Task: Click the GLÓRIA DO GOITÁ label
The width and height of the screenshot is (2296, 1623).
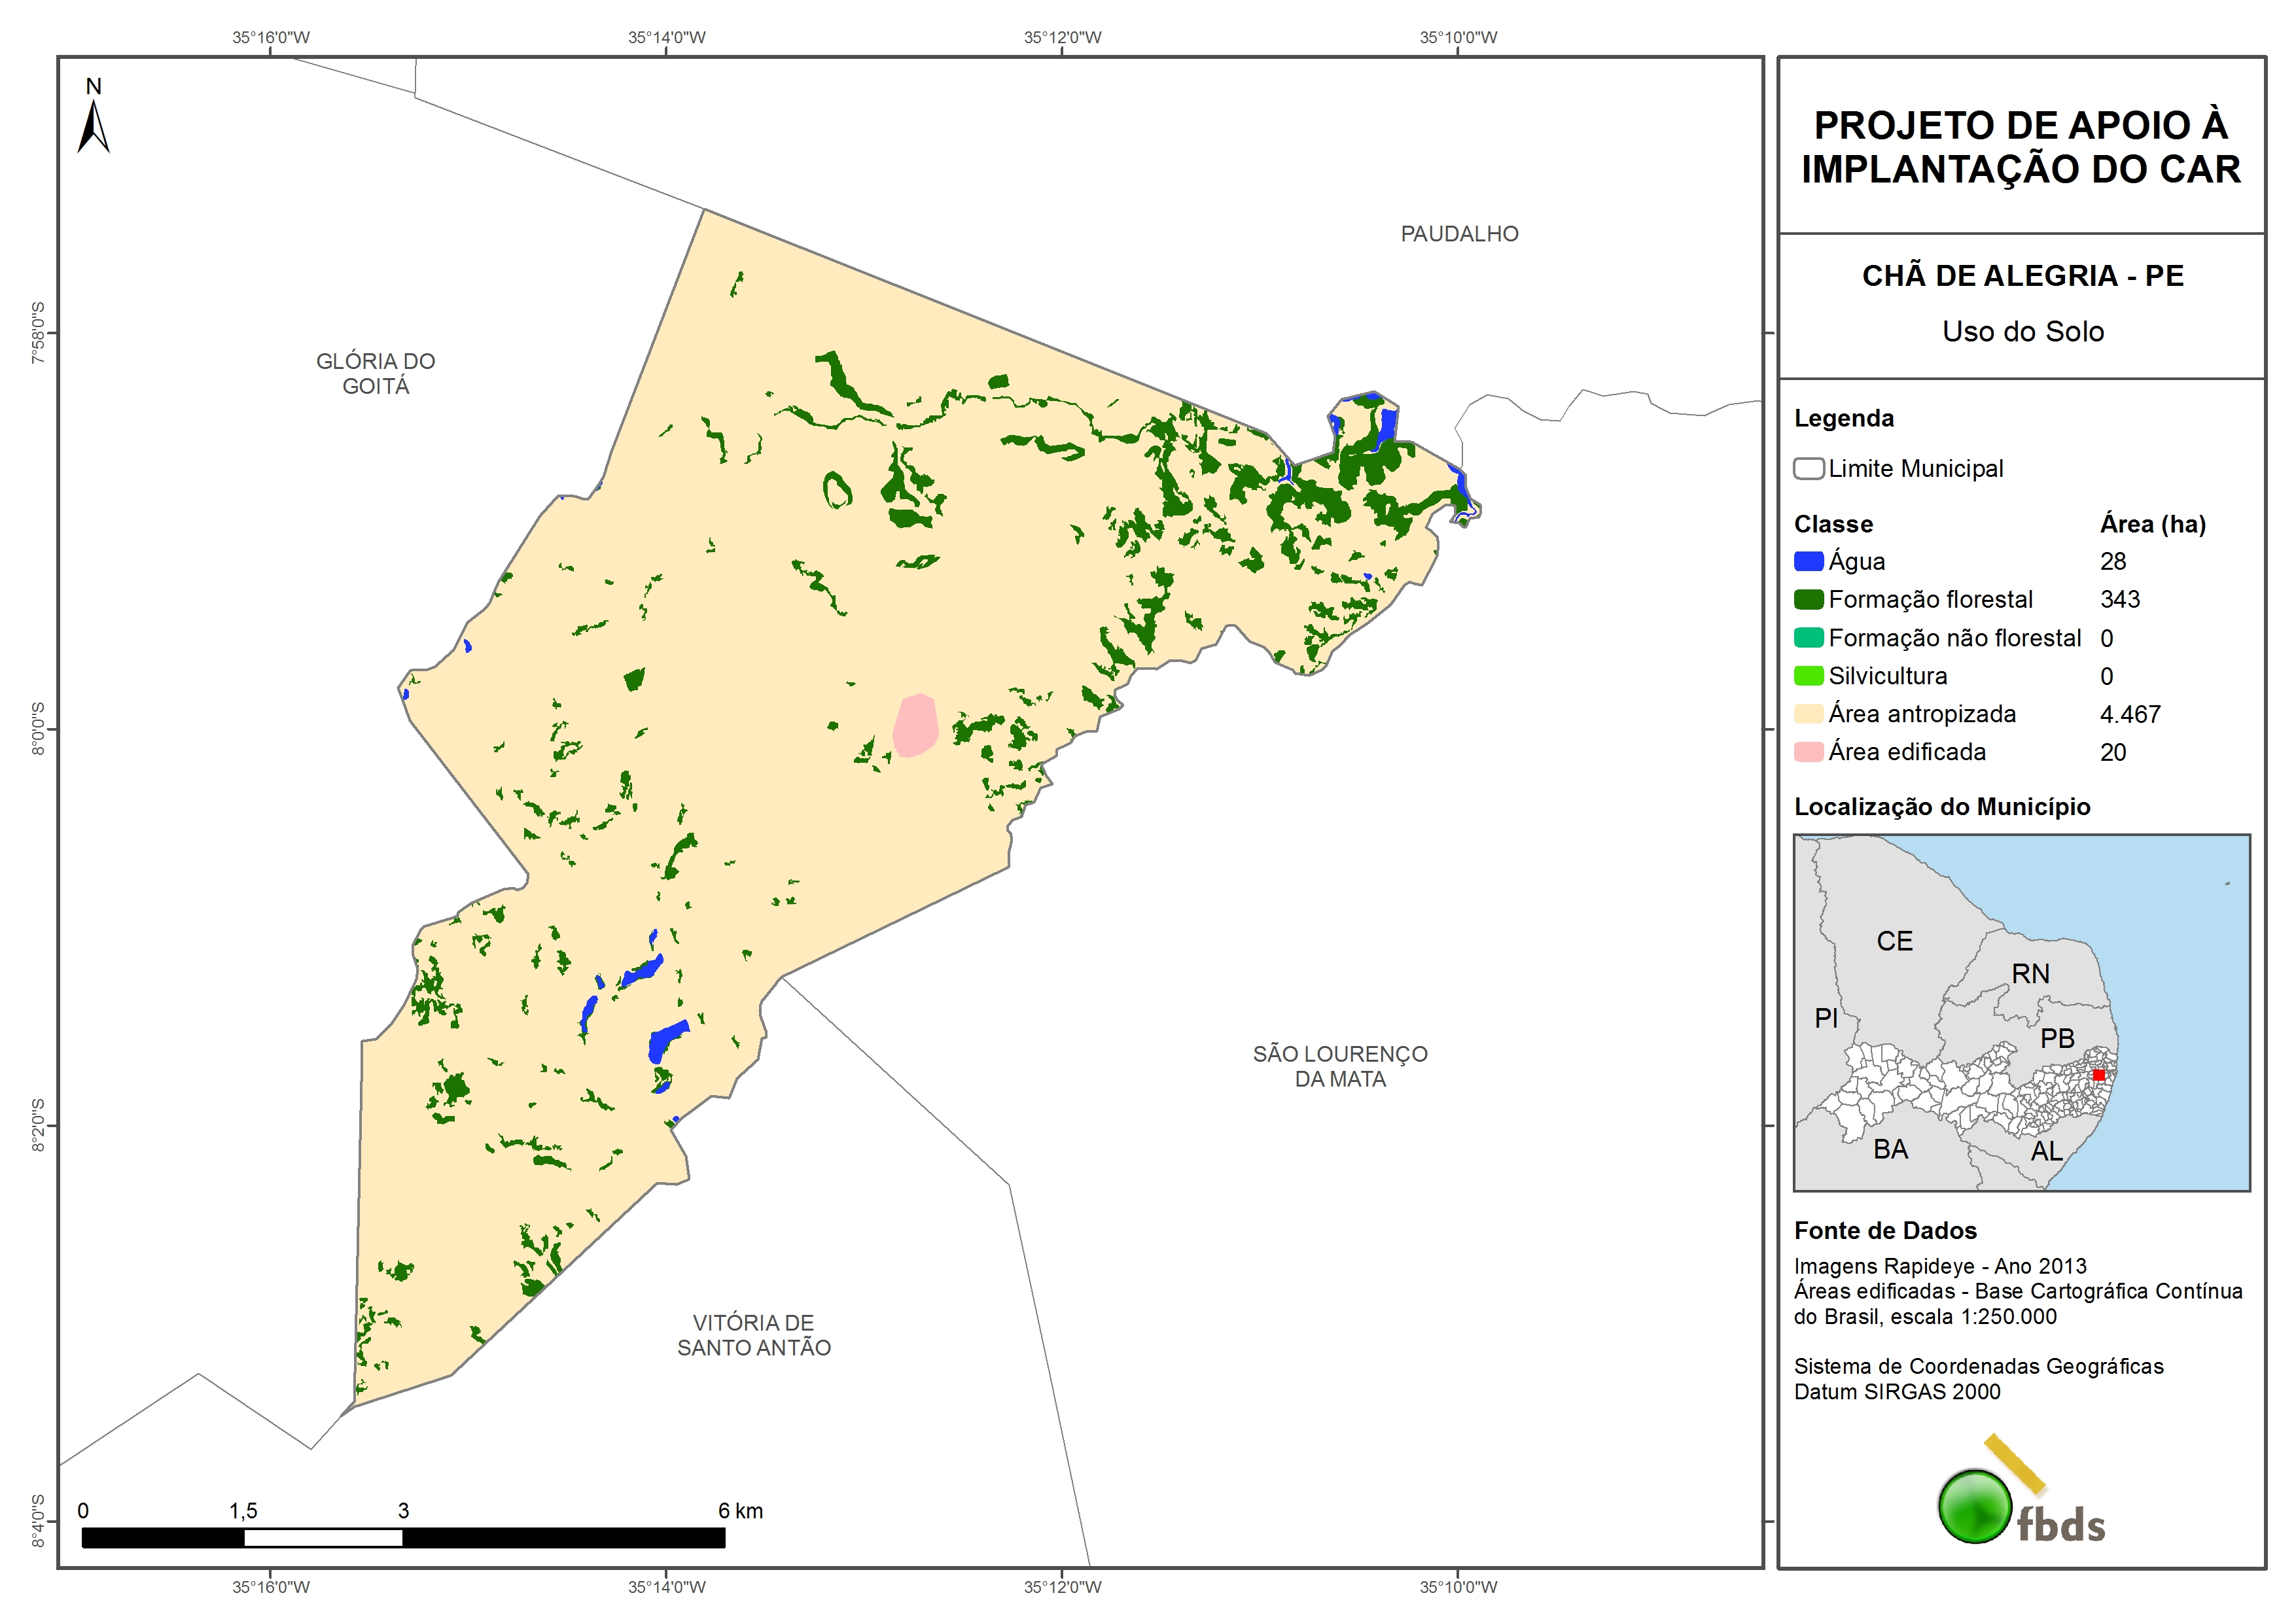Action: click(x=376, y=373)
